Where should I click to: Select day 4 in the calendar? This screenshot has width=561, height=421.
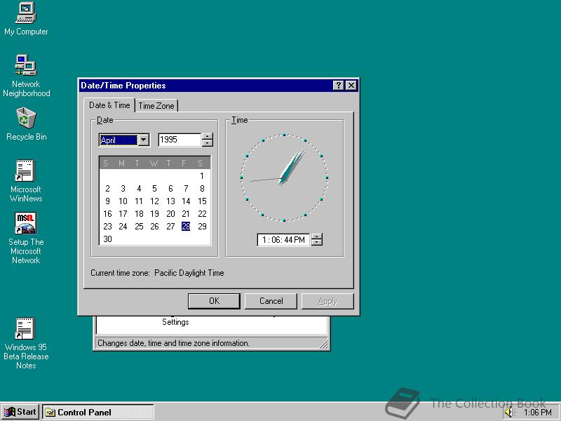139,189
